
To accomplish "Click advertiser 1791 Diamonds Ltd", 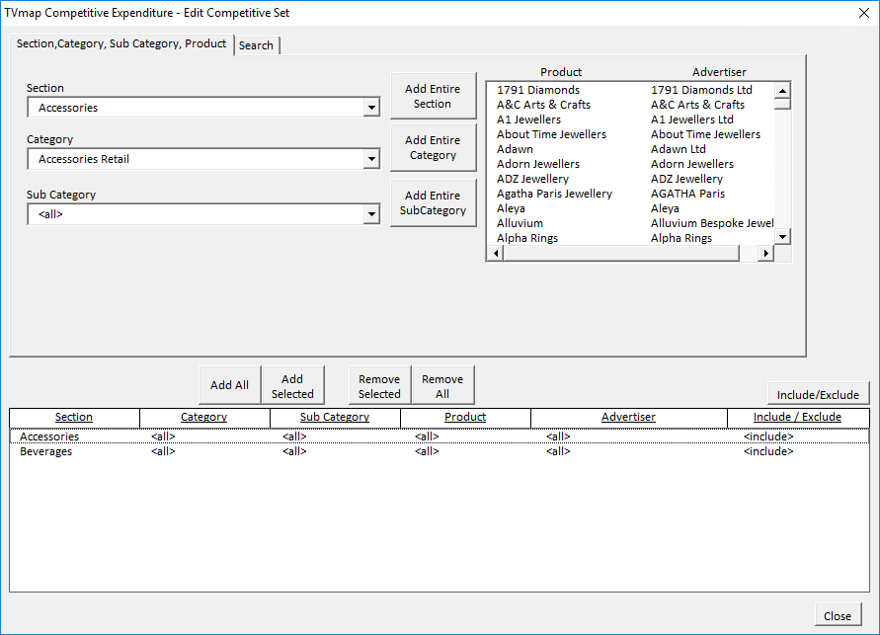I will (701, 90).
